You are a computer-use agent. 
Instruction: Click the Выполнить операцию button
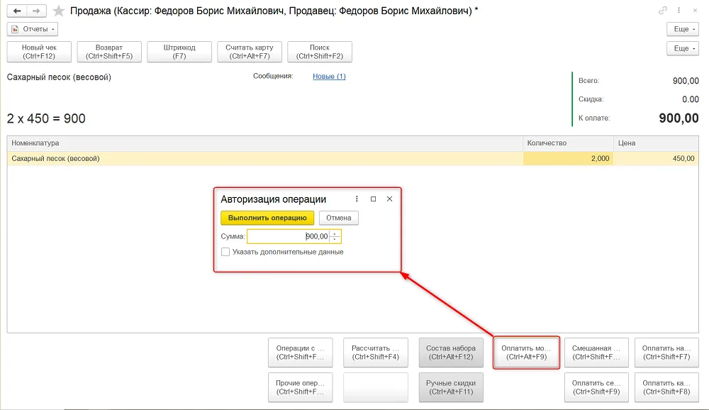[x=267, y=218]
